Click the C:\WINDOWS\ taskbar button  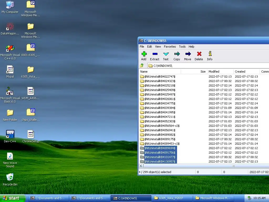click(131, 198)
